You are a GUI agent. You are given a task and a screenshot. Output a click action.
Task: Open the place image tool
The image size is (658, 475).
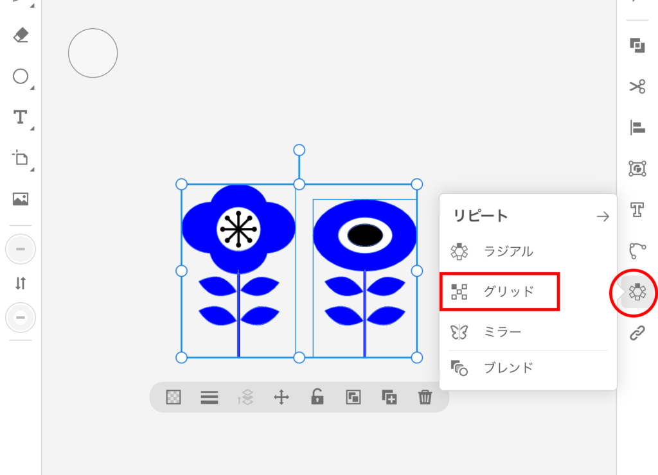tap(21, 199)
